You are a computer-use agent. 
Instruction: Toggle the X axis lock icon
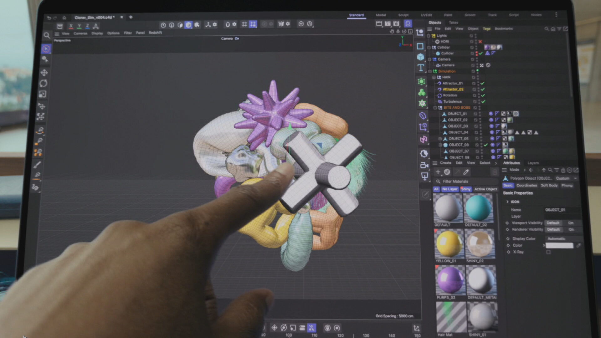click(71, 26)
